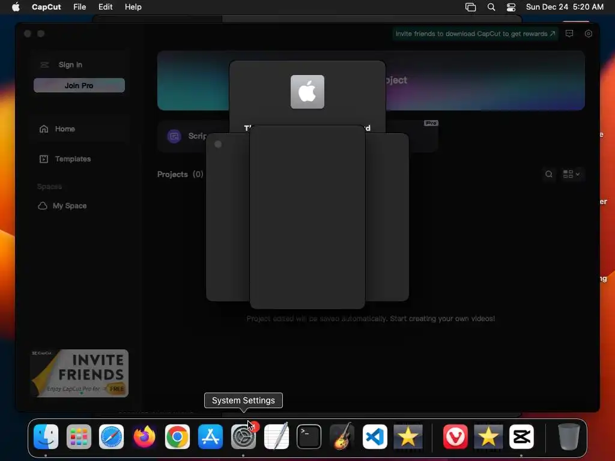Click Sign in in the sidebar
The width and height of the screenshot is (615, 461).
(70, 65)
